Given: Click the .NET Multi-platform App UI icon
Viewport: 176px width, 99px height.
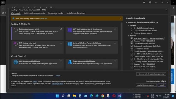Looking at the screenshot, I should [70, 30].
